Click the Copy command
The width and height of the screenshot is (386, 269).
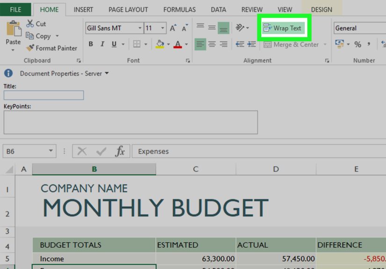[x=38, y=36]
